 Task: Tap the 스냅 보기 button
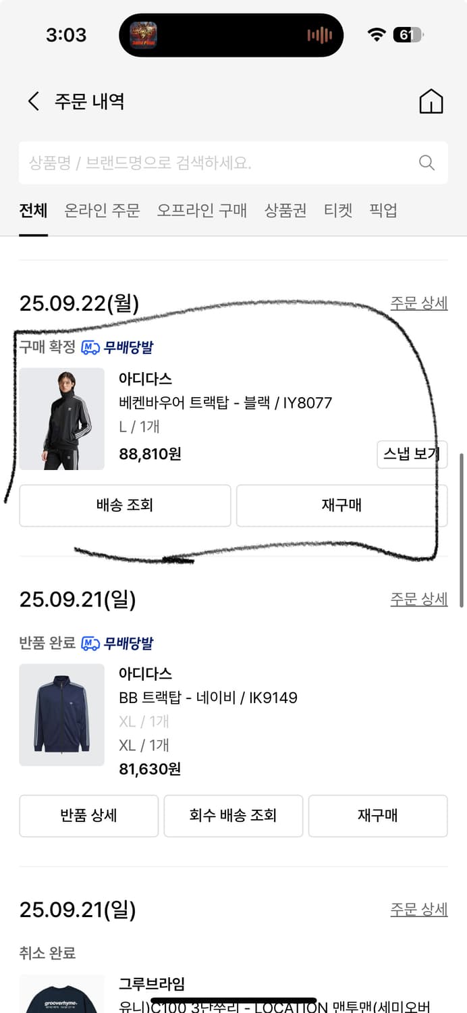pyautogui.click(x=412, y=454)
